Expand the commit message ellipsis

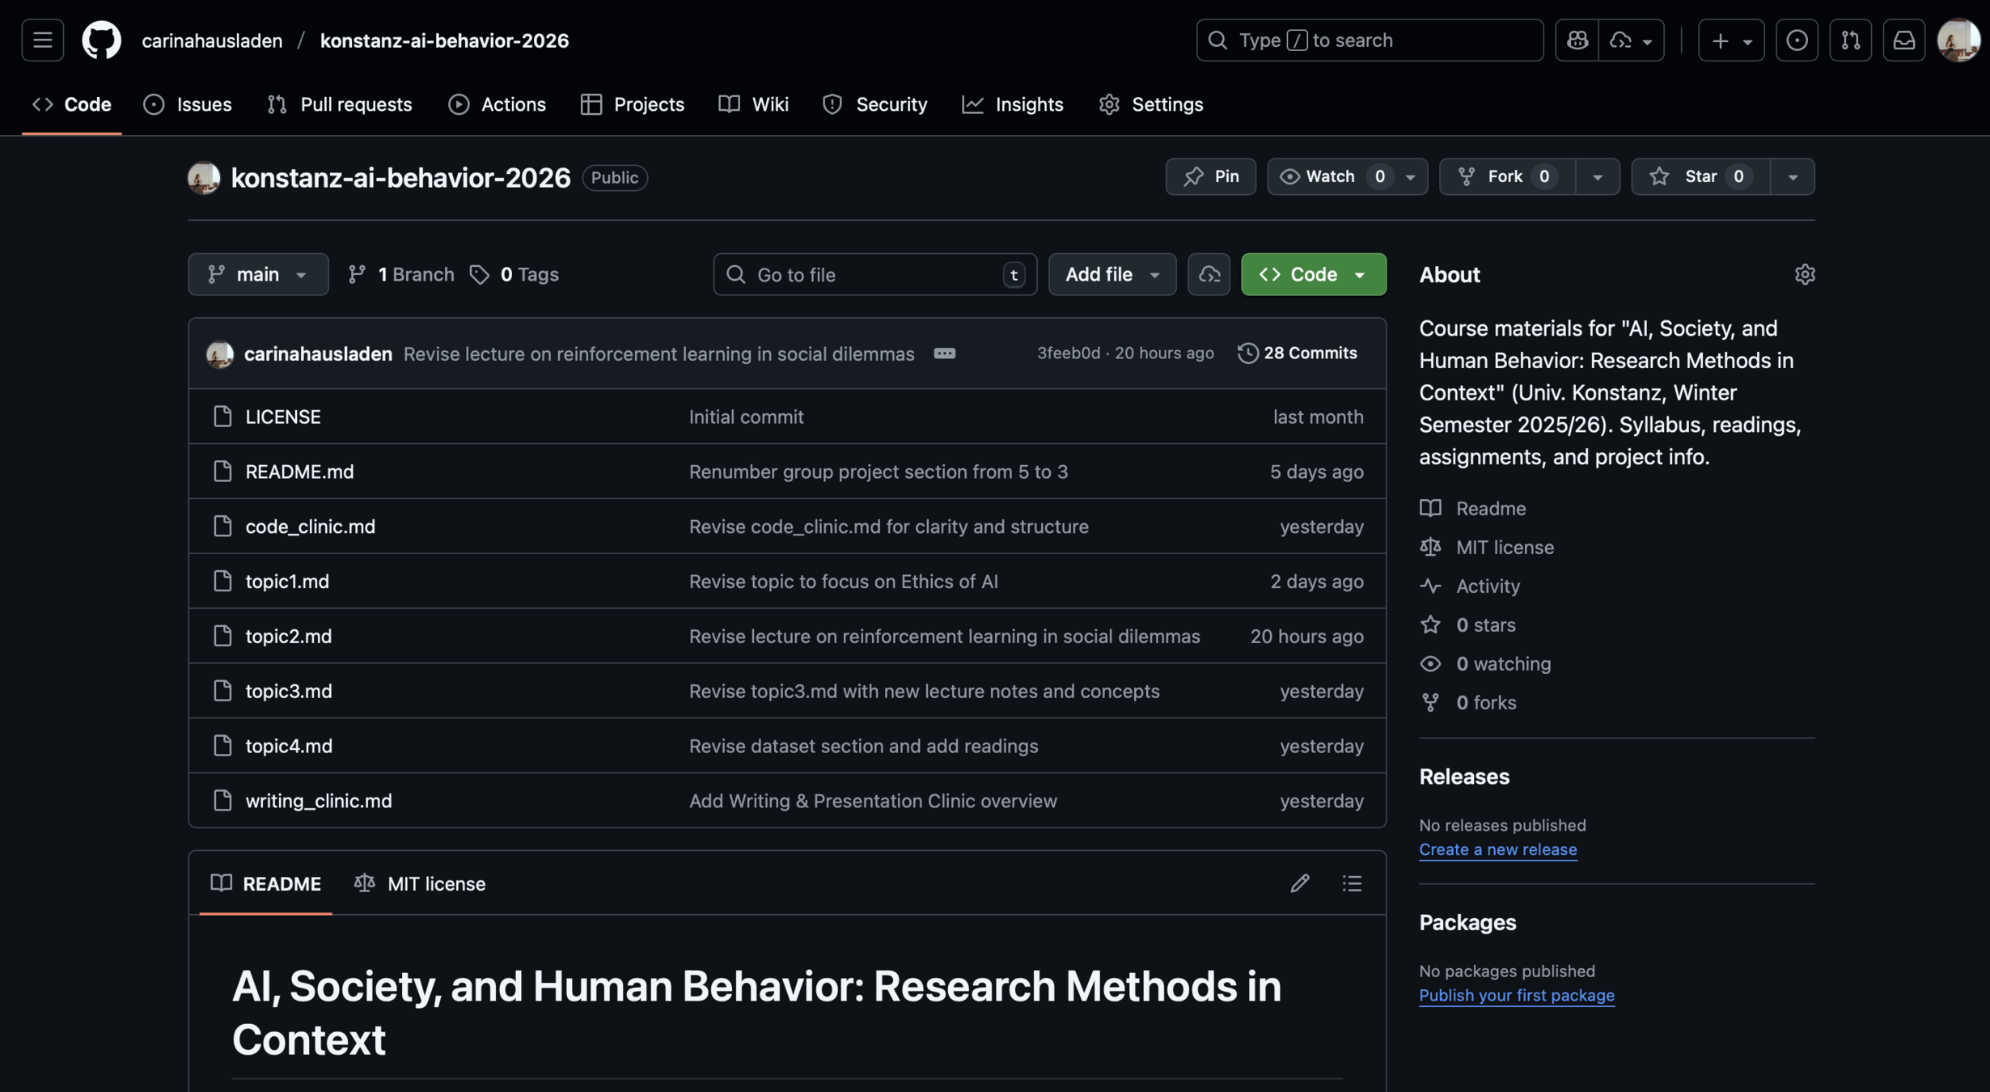pyautogui.click(x=944, y=353)
